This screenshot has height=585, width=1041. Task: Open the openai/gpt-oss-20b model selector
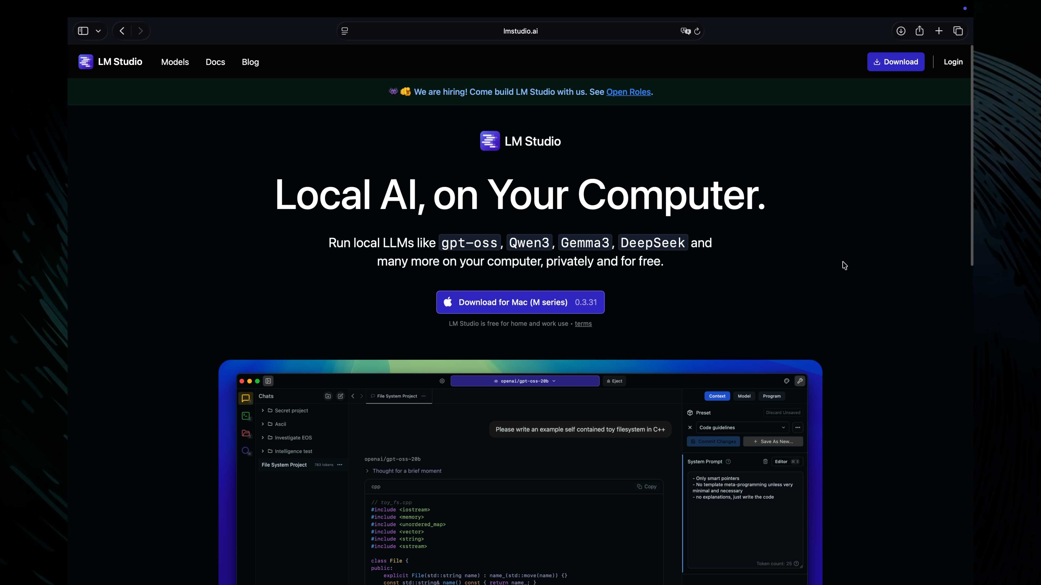tap(525, 381)
